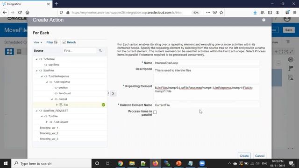
Task: Open File Explorer from taskbar
Action: [x=132, y=163]
